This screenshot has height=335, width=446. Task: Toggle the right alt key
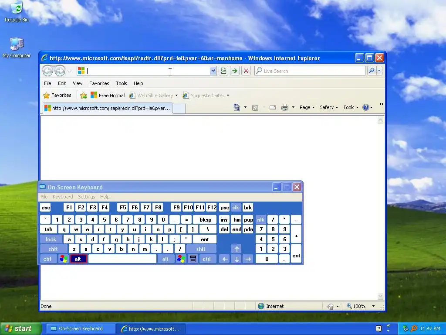[x=165, y=259]
